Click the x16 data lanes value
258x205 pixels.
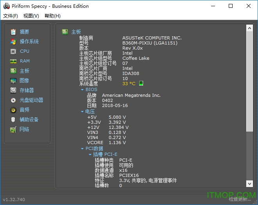pyautogui.click(x=123, y=170)
